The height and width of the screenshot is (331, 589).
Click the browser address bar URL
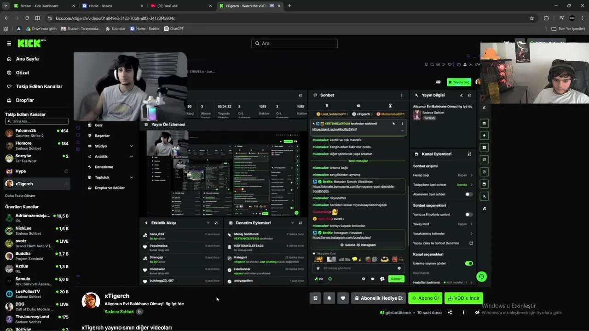point(115,18)
